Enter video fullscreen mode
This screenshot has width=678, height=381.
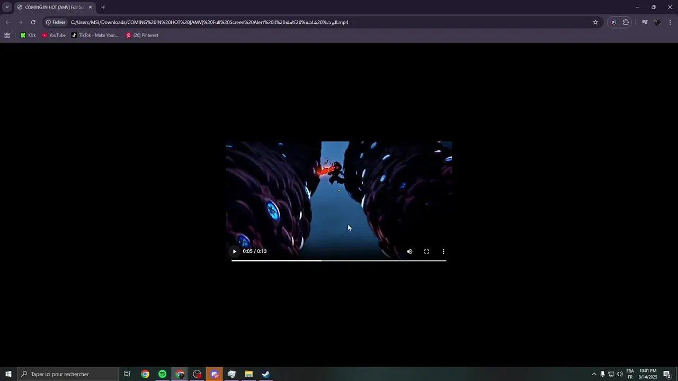[426, 251]
